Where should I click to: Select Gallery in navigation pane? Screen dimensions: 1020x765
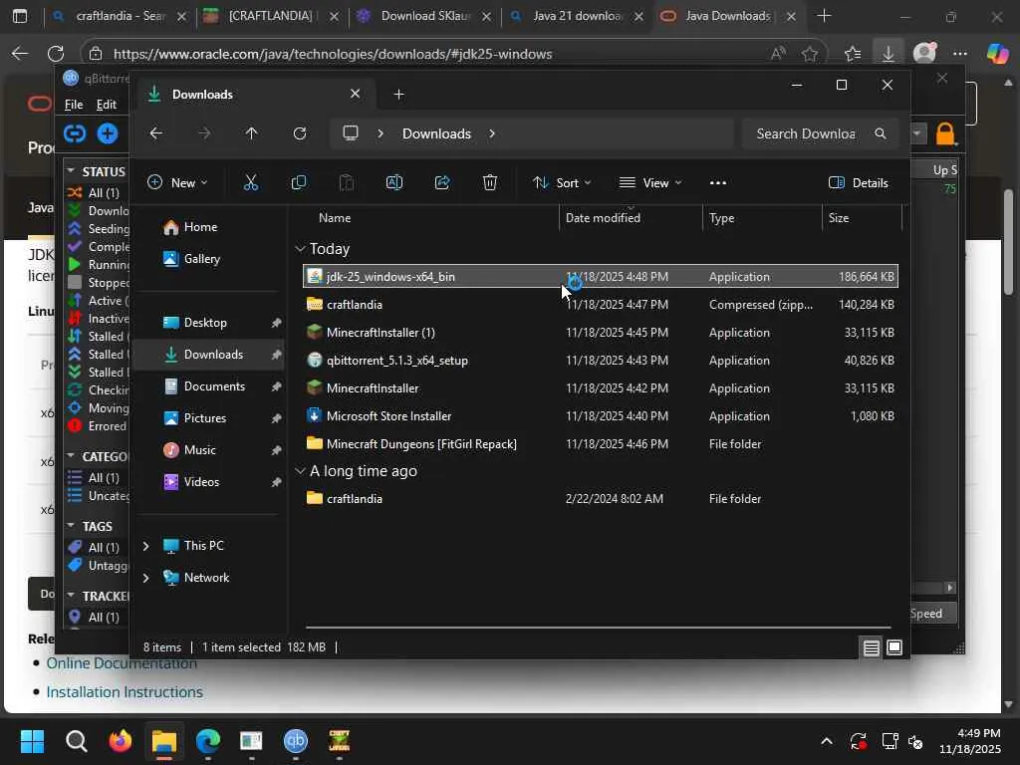point(201,259)
